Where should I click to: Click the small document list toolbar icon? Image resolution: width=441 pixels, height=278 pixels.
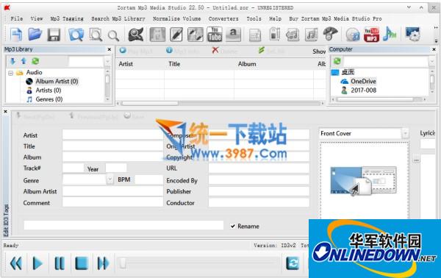(x=255, y=35)
